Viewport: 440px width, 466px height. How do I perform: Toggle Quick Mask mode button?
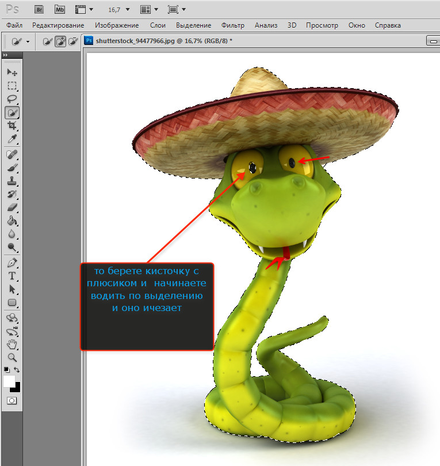[12, 400]
